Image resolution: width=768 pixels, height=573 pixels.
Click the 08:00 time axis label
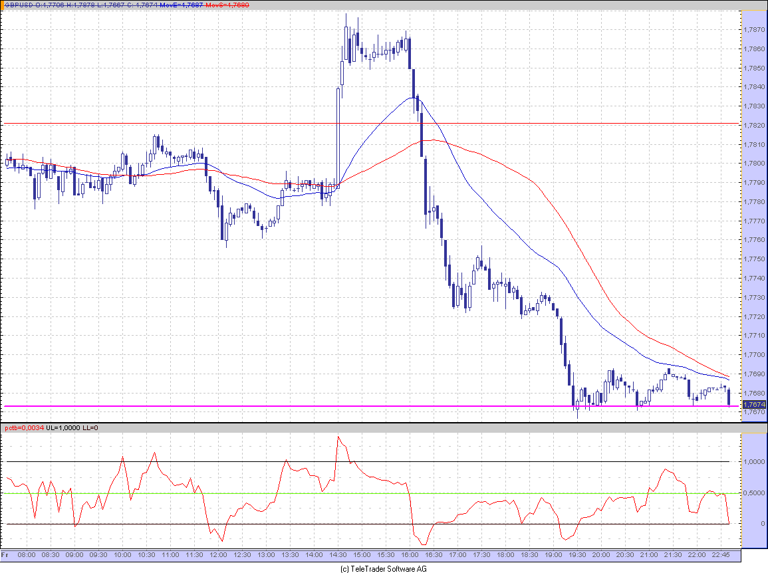click(x=27, y=555)
